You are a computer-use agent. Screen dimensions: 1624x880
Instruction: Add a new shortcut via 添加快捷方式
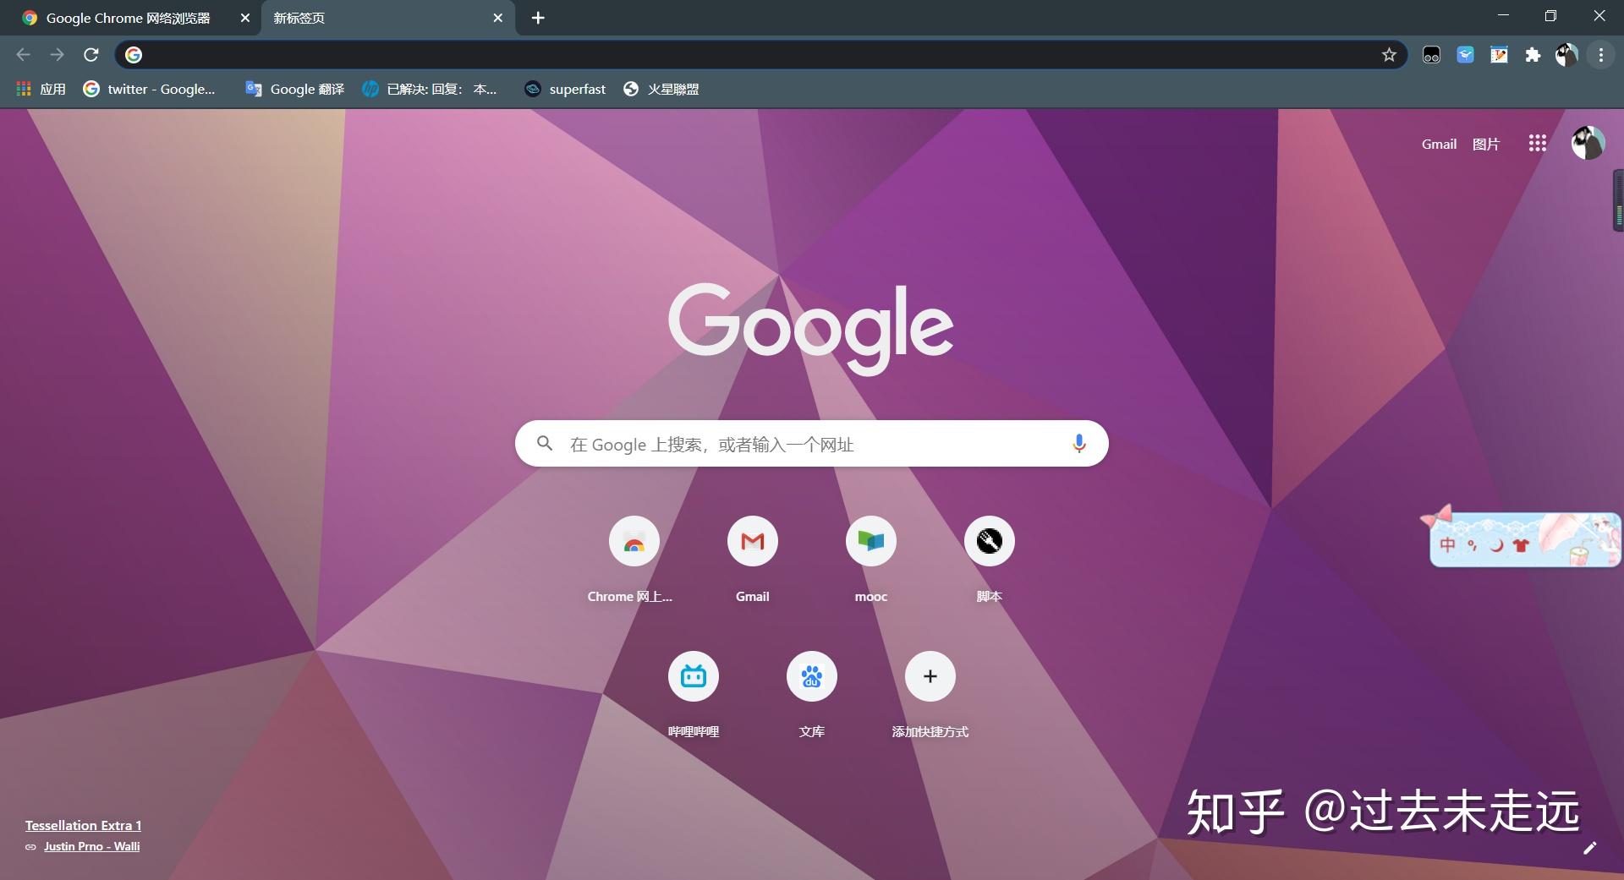coord(930,676)
